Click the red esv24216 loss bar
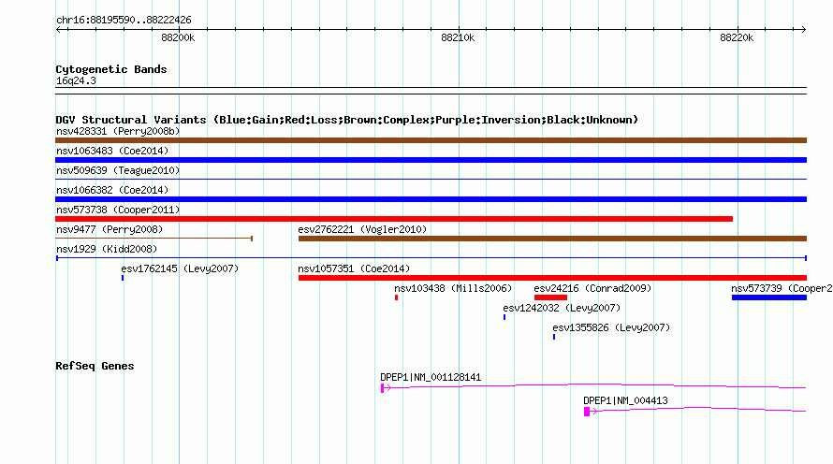The width and height of the screenshot is (833, 464). coord(550,297)
